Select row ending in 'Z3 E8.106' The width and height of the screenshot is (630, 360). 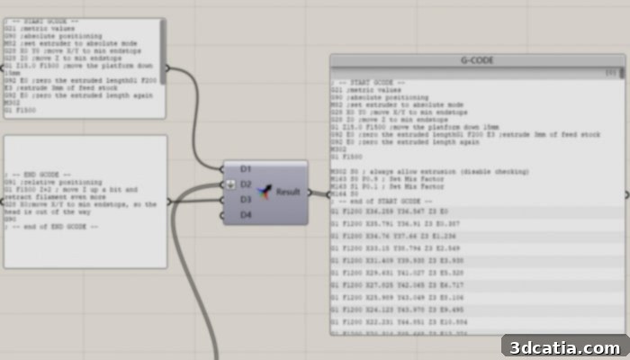pyautogui.click(x=477, y=298)
